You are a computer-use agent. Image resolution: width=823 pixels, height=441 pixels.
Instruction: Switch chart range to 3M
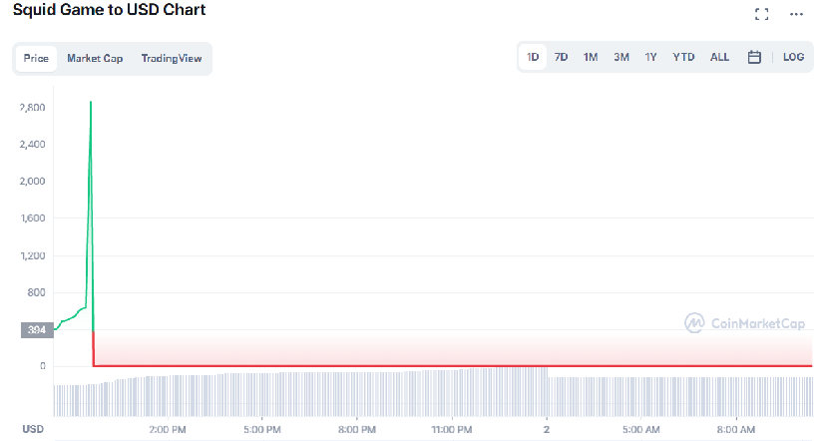coord(620,57)
